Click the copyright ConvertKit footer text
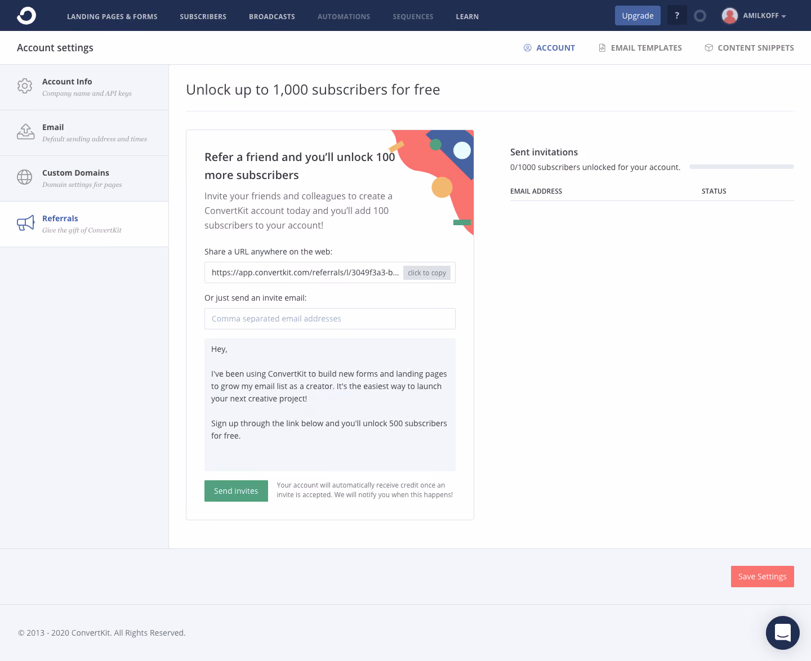This screenshot has width=811, height=661. pos(102,633)
